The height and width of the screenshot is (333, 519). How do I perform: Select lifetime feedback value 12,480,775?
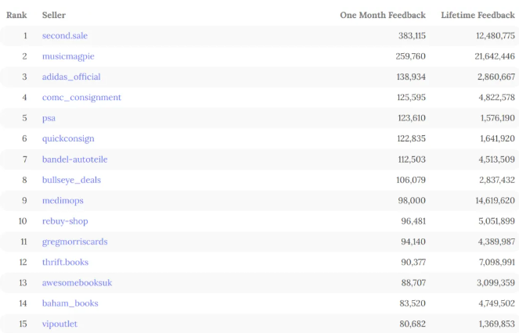point(496,36)
